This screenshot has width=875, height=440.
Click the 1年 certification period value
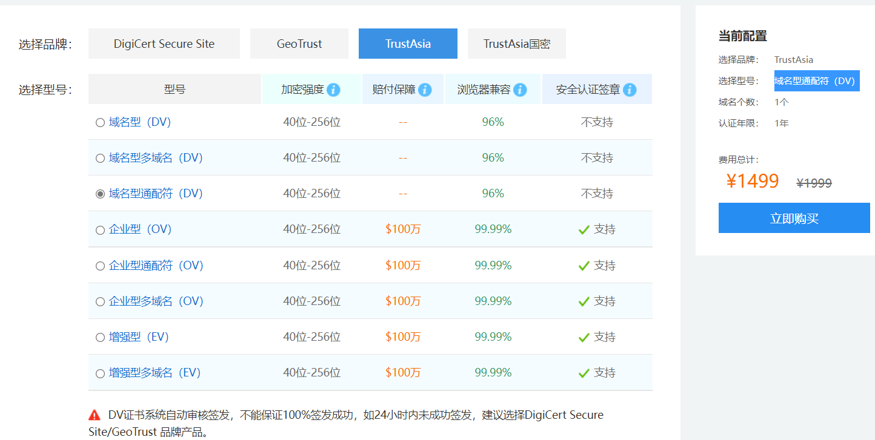point(782,123)
